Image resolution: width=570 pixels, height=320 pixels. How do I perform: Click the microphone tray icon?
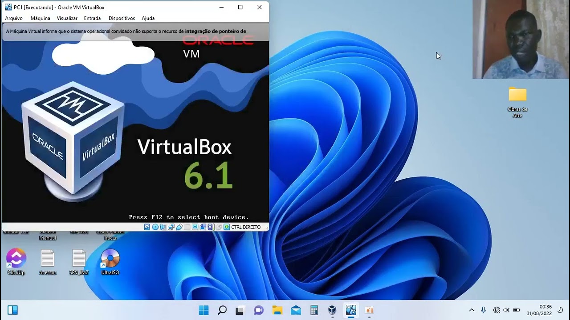484,310
